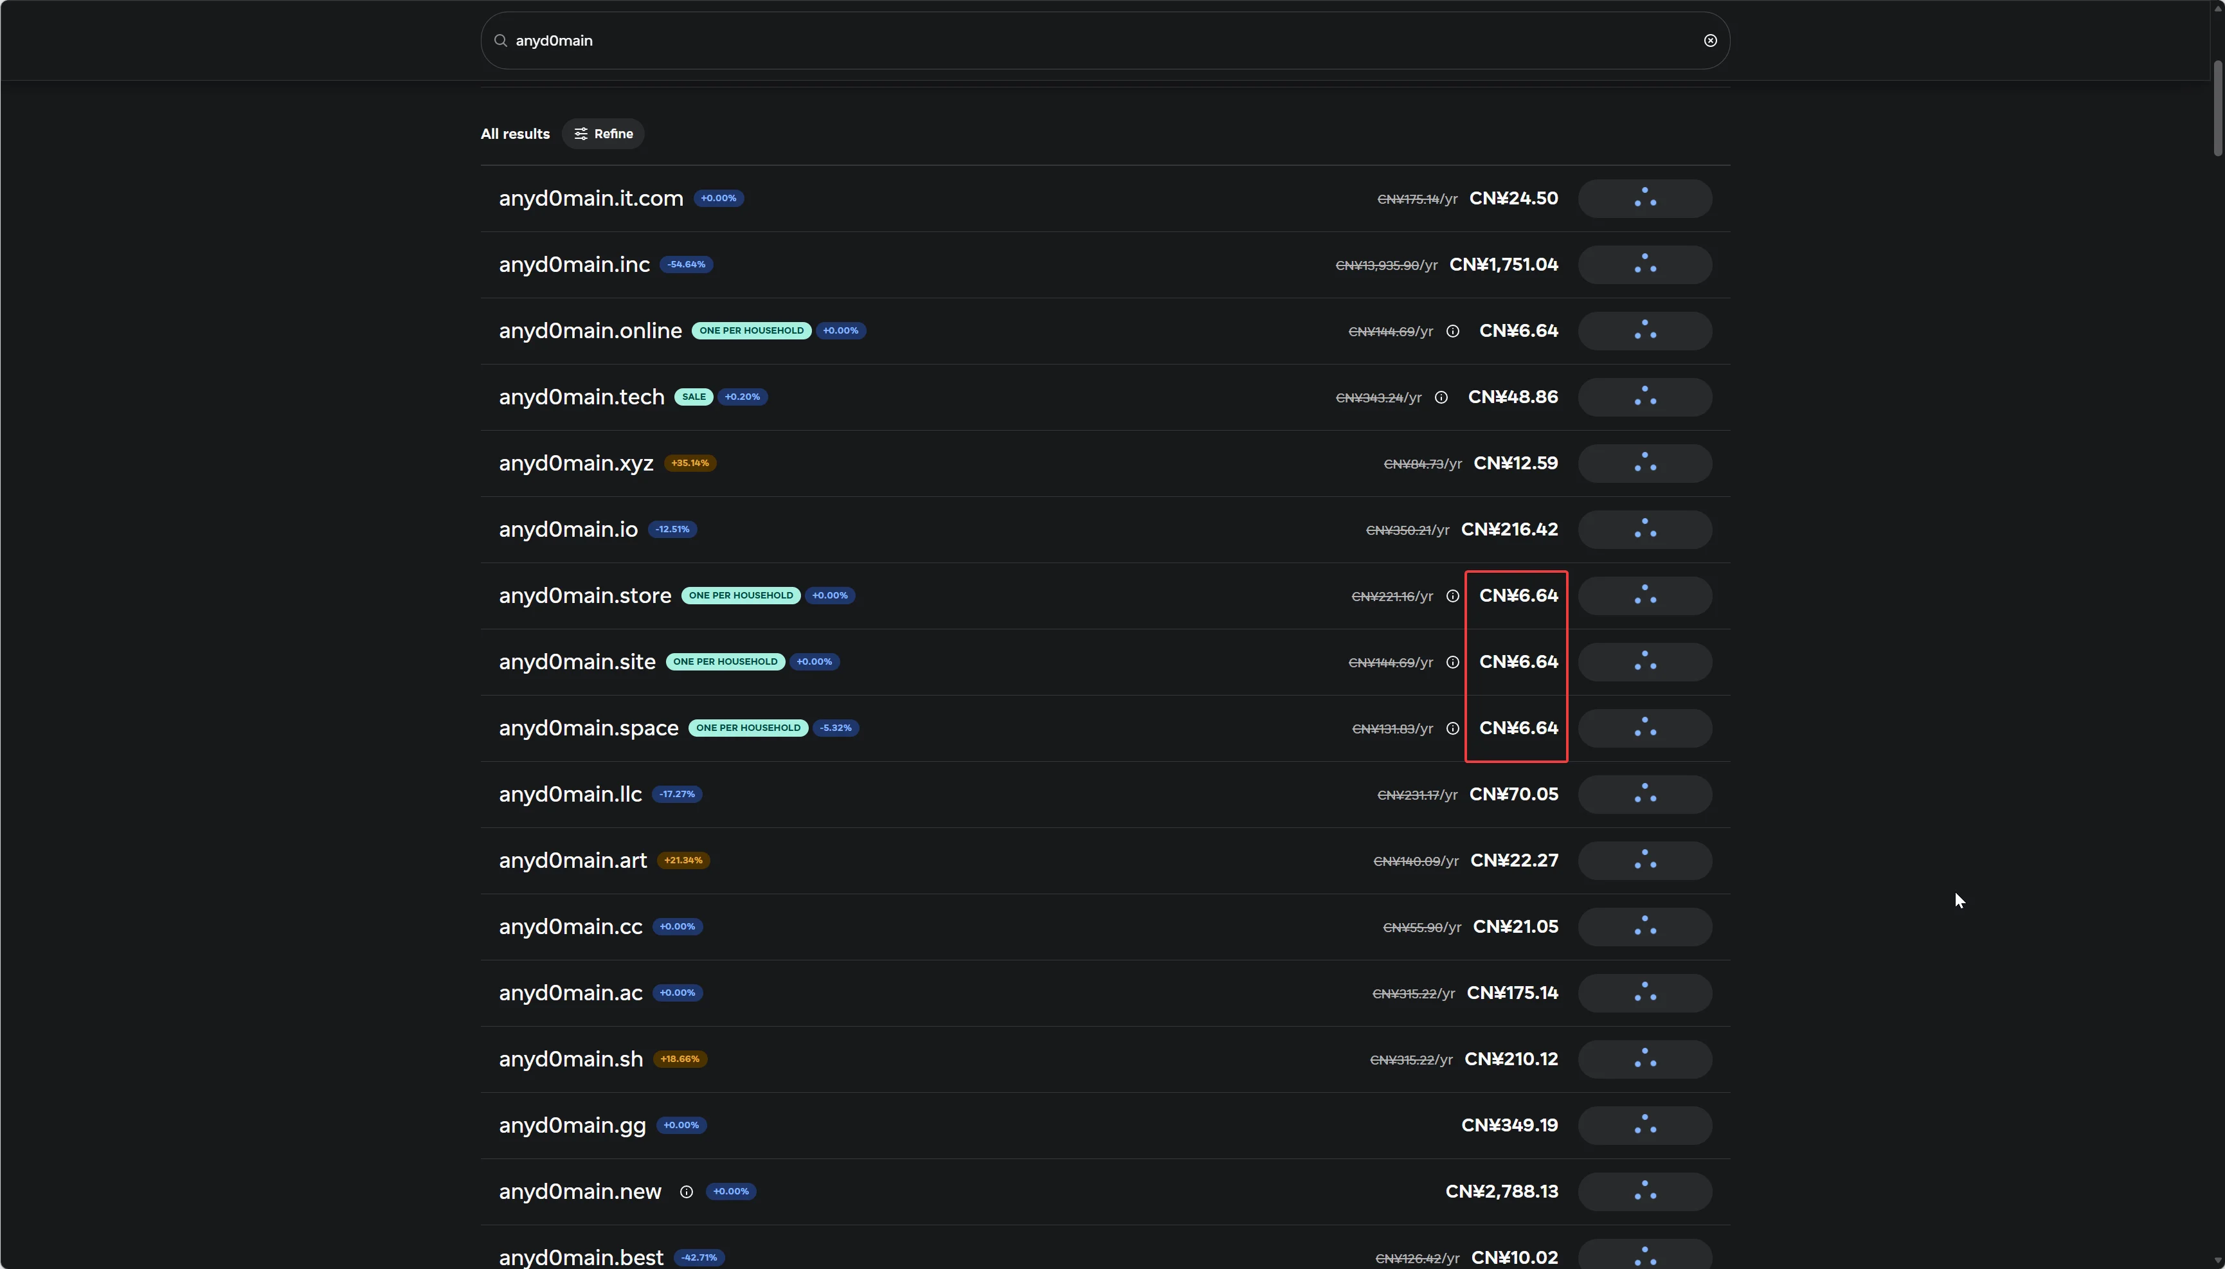This screenshot has width=2225, height=1269.
Task: Click the loading button for anyd0main.space
Action: pos(1644,728)
